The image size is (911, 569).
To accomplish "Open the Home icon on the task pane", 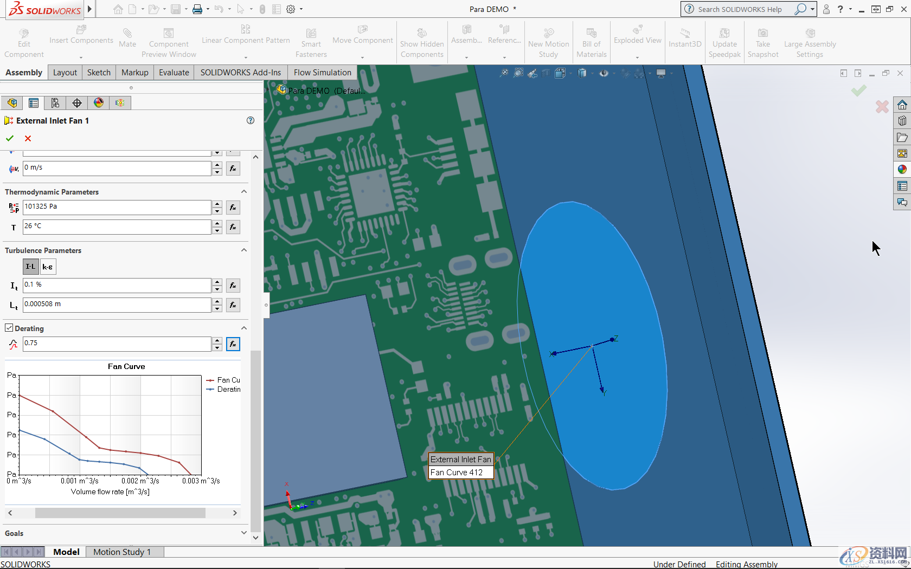I will tap(902, 104).
